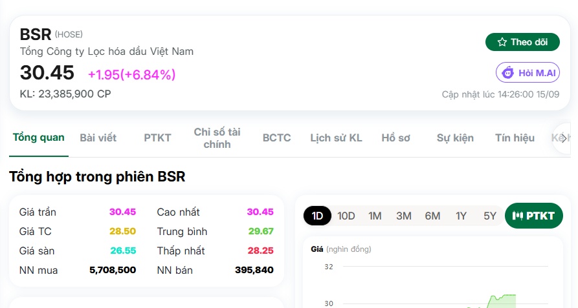
Task: Click company name Tổng Công ty Lọc hóa dầu Việt Nam
Action: click(107, 52)
